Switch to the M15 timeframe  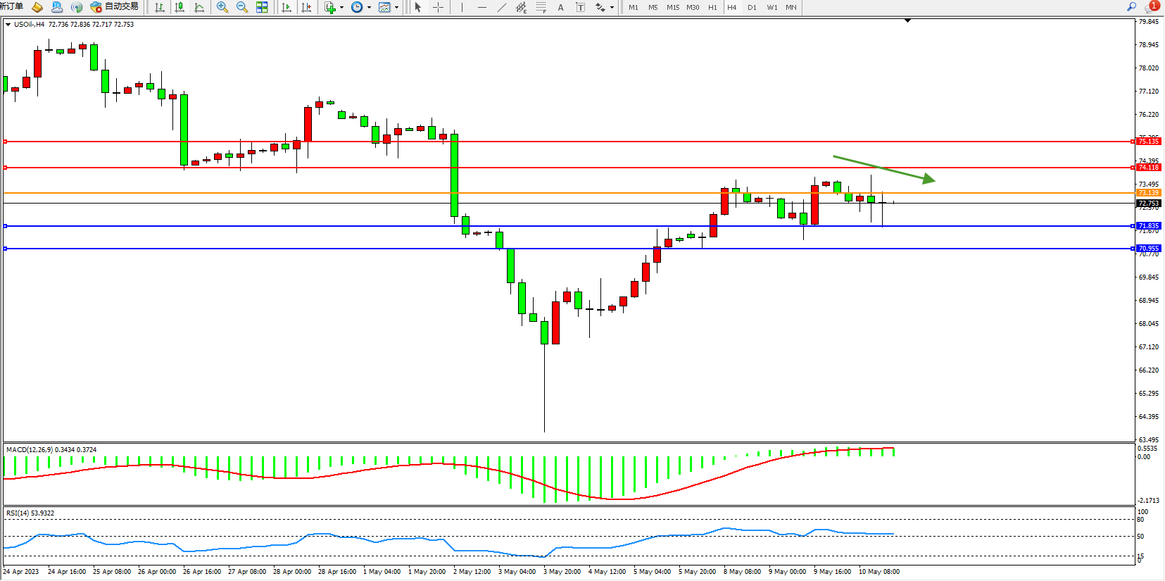coord(673,7)
